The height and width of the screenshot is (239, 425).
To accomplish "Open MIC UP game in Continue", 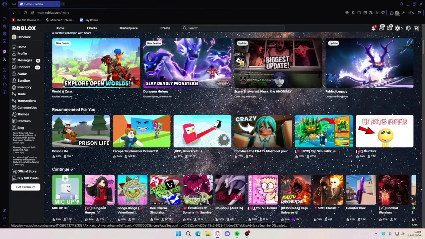I will [67, 190].
